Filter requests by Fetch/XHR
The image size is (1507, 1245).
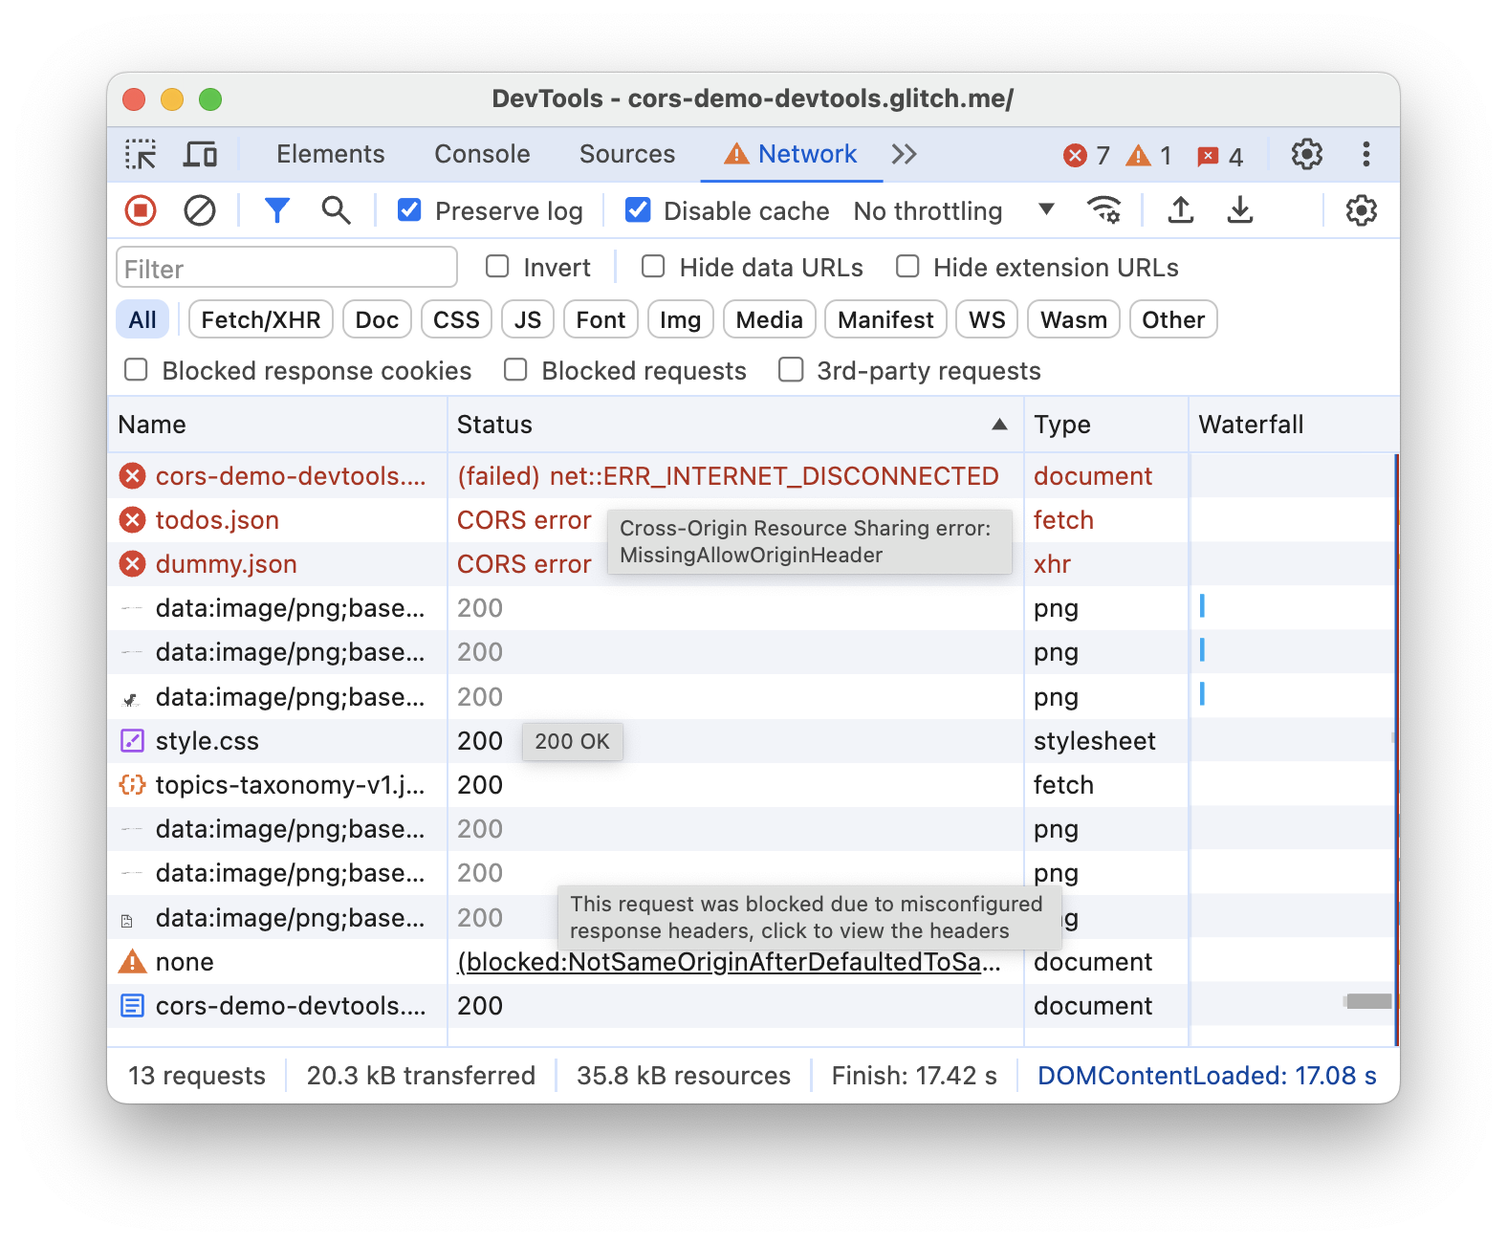261,319
